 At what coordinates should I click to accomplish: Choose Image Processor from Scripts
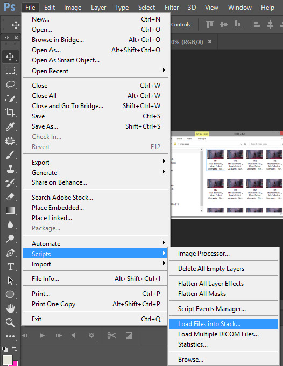[x=223, y=254]
